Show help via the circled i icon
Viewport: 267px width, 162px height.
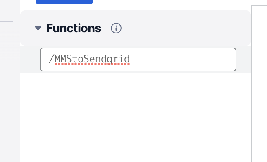pyautogui.click(x=116, y=28)
